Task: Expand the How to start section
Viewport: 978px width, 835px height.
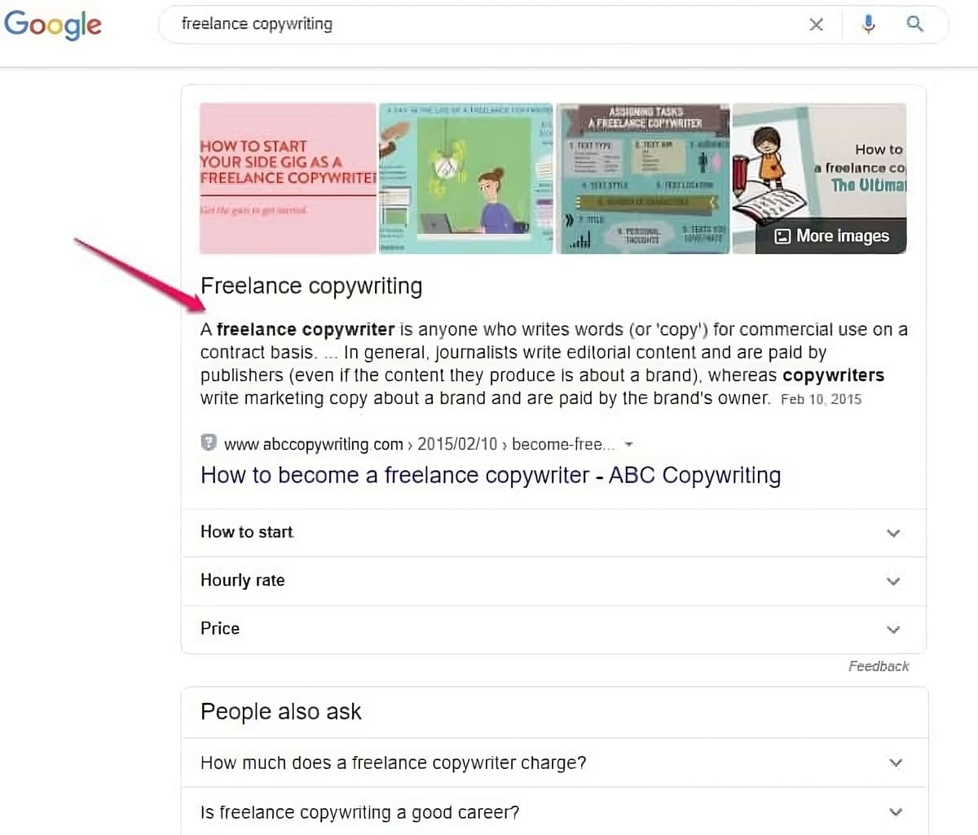Action: click(553, 533)
